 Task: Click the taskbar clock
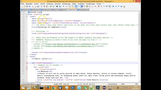136,88
